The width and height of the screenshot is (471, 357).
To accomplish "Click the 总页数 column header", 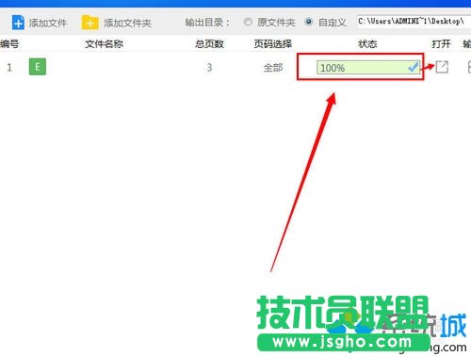I will pyautogui.click(x=209, y=43).
